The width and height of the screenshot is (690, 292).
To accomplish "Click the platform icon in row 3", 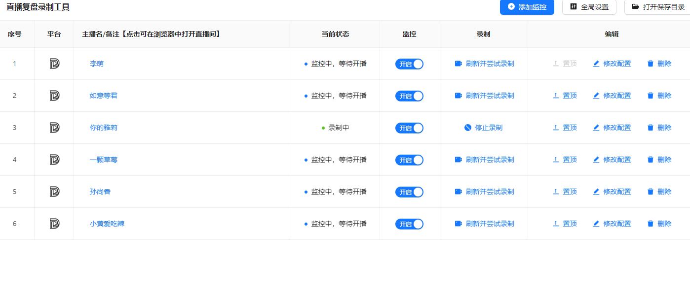I will coord(54,128).
